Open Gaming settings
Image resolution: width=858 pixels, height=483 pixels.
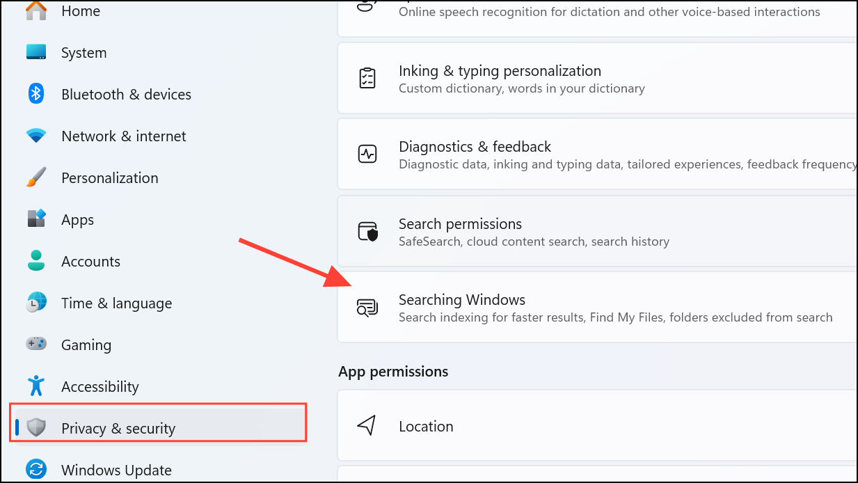pyautogui.click(x=86, y=345)
